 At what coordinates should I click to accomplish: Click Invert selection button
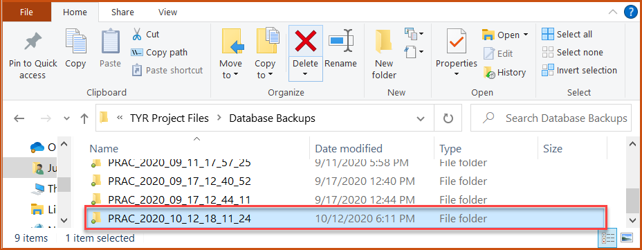pyautogui.click(x=579, y=71)
